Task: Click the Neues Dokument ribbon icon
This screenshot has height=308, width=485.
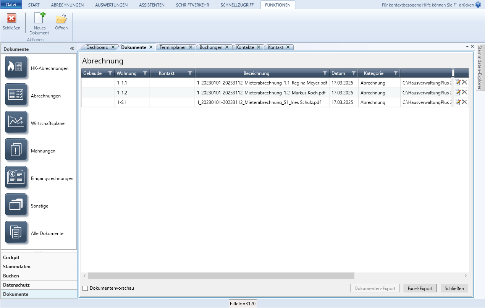Action: 39,19
